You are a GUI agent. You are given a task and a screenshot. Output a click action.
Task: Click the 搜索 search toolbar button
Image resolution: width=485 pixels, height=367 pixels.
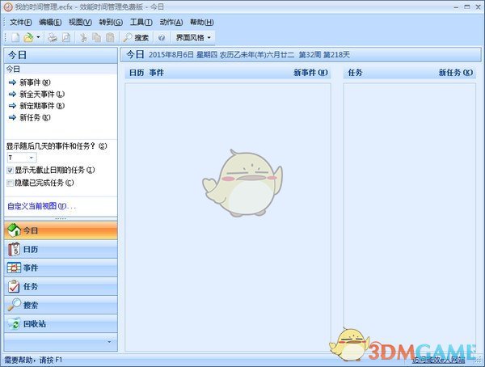[x=136, y=38]
